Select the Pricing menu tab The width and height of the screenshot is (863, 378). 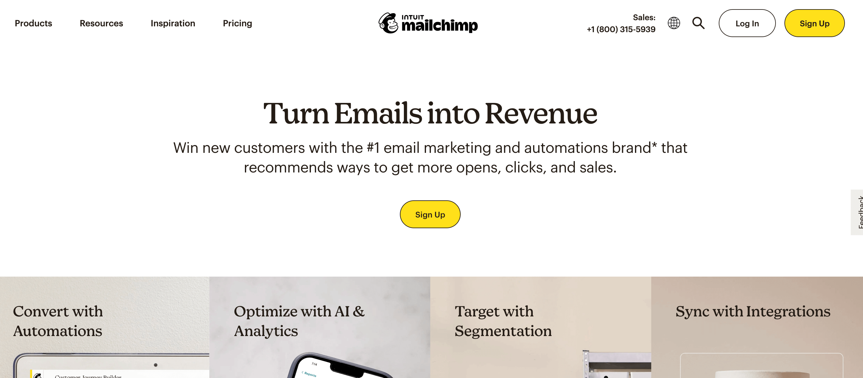pos(237,23)
